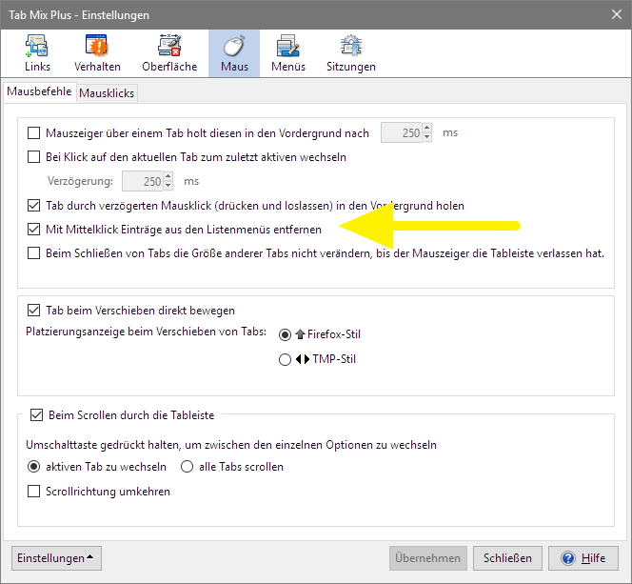The image size is (632, 584).
Task: Uncheck Tab durch verzögerten Mausklick option
Action: click(34, 206)
